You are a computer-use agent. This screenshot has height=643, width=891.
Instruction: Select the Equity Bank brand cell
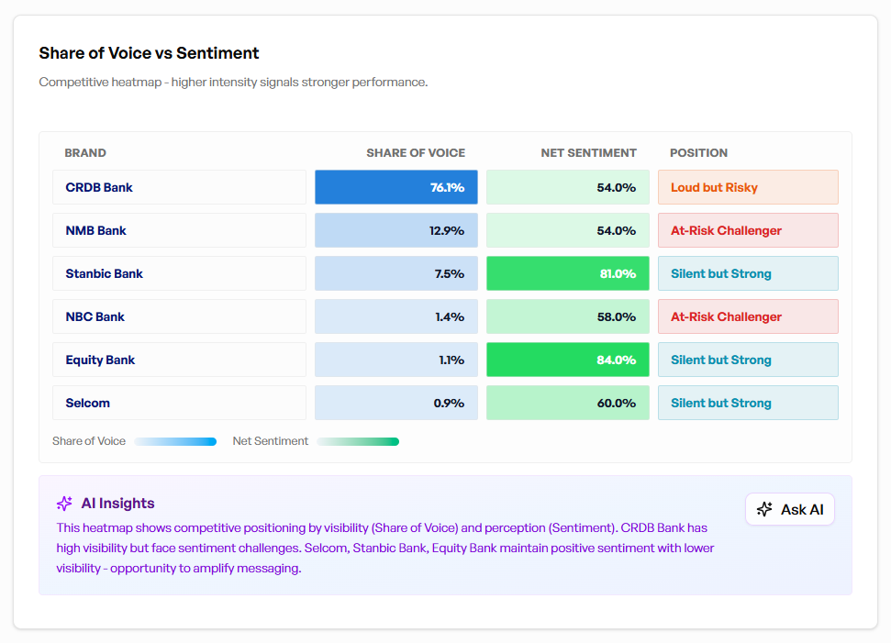180,360
